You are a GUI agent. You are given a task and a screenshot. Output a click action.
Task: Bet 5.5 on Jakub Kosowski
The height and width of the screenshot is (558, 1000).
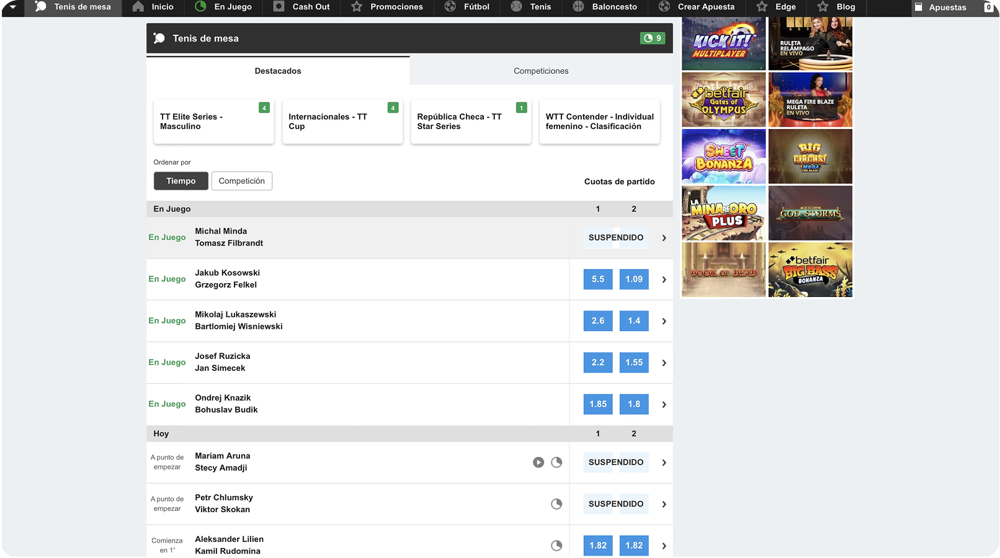tap(598, 280)
